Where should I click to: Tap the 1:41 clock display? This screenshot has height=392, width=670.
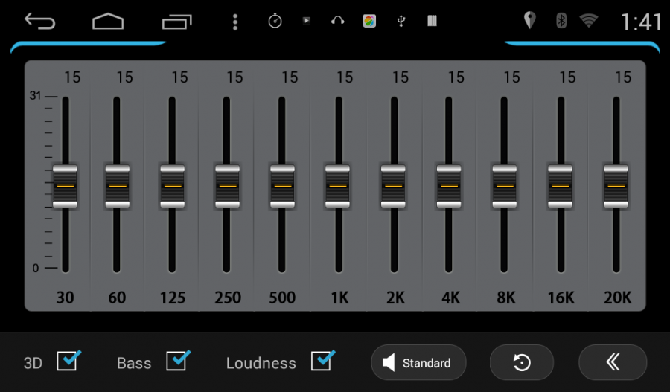(x=641, y=22)
